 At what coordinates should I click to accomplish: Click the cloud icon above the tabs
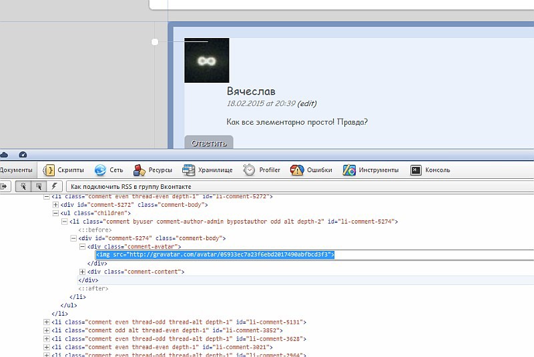point(4,155)
